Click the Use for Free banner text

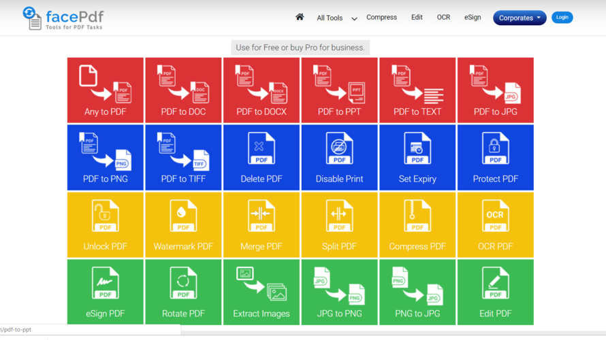pyautogui.click(x=300, y=48)
